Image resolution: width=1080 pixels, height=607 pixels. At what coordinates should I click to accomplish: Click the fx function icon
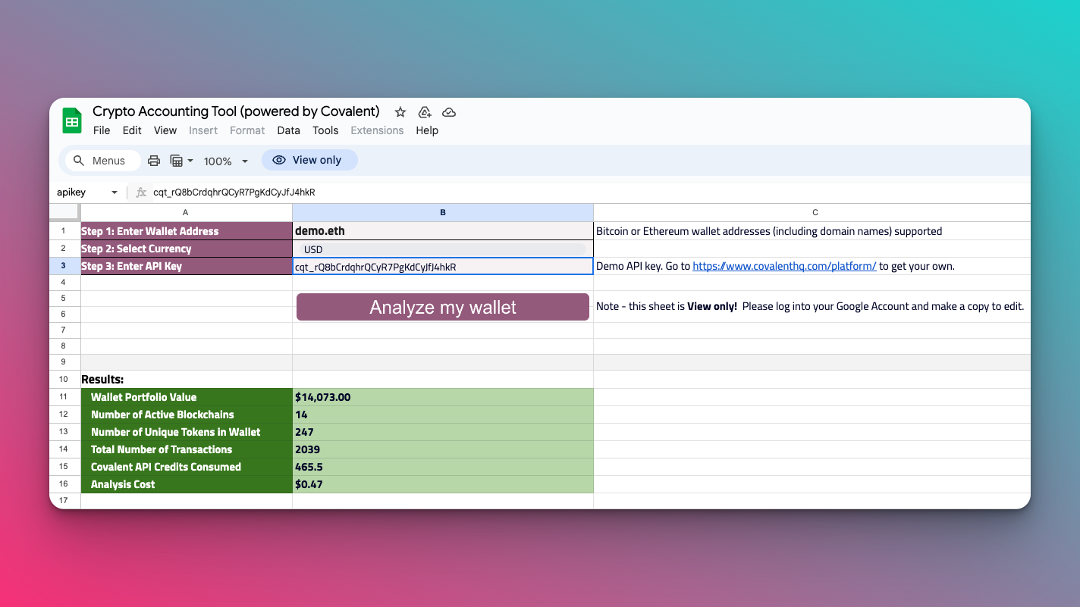coord(141,192)
